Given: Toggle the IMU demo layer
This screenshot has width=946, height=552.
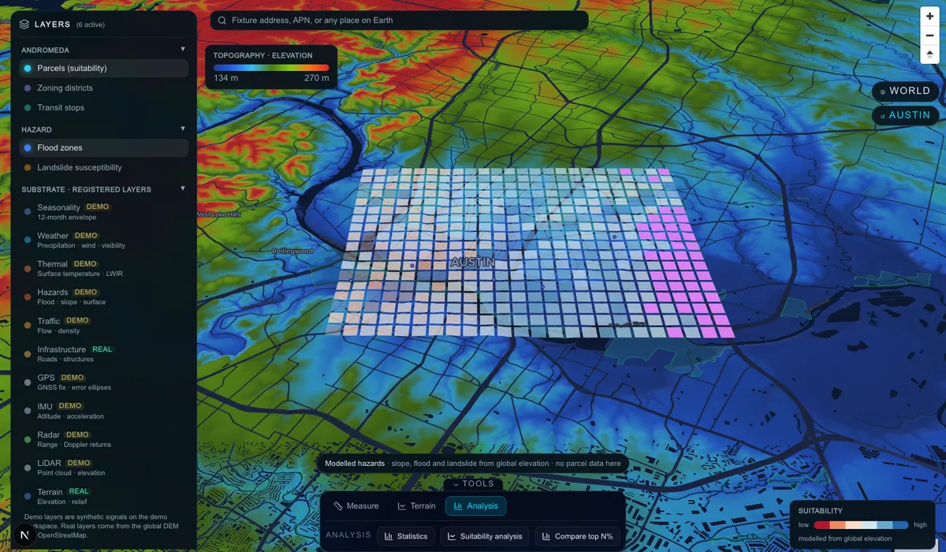Looking at the screenshot, I should pos(103,411).
